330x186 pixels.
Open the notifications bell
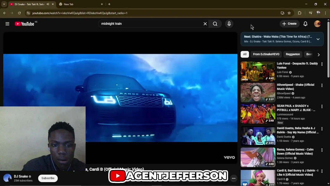click(305, 24)
